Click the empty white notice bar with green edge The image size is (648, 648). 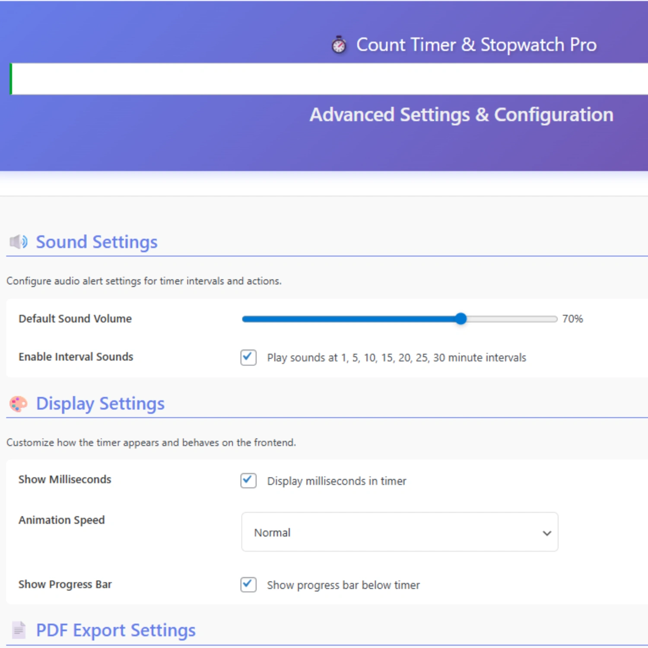coord(328,79)
